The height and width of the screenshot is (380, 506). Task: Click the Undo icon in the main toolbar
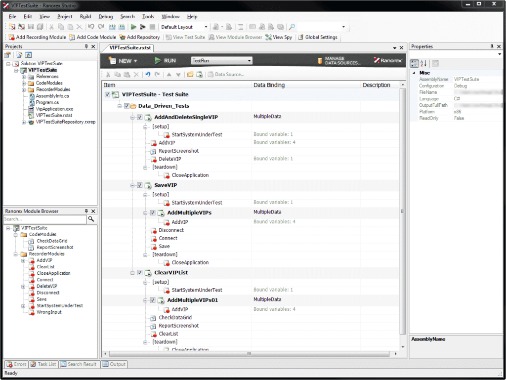pos(91,27)
